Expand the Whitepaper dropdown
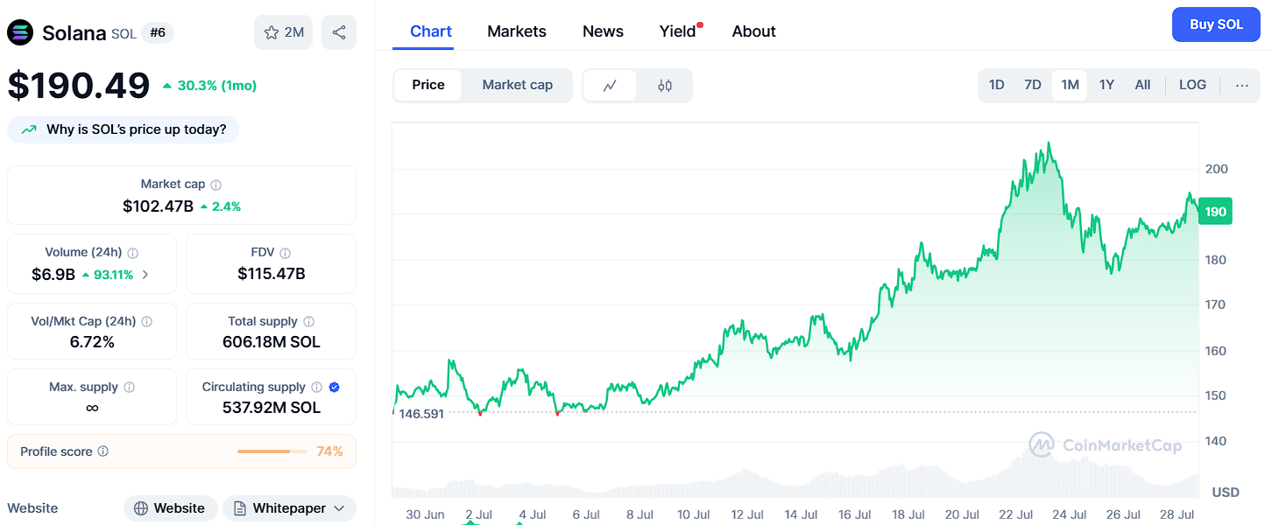Screen dimensions: 1272x525 [x=289, y=508]
